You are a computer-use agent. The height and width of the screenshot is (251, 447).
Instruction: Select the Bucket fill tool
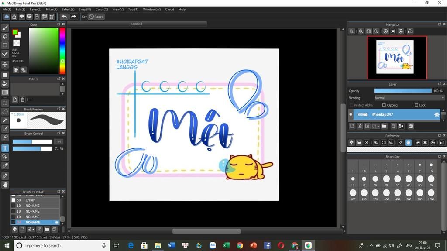click(5, 83)
